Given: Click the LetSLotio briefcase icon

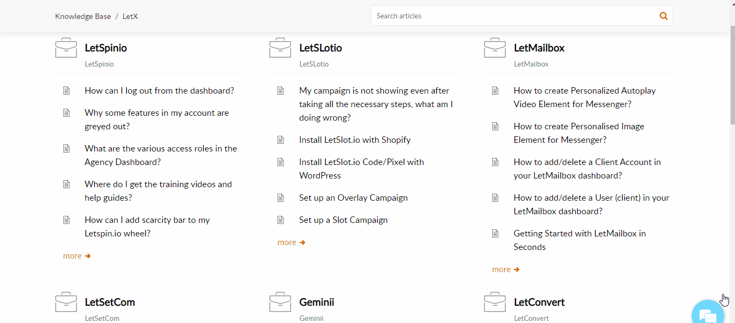Looking at the screenshot, I should pyautogui.click(x=280, y=48).
